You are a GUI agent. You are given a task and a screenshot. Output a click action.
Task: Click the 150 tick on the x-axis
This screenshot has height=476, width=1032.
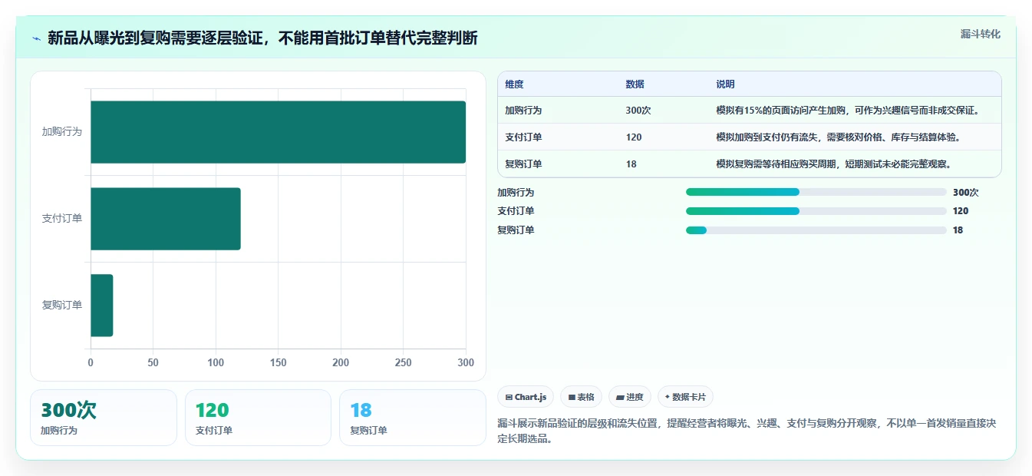[279, 363]
